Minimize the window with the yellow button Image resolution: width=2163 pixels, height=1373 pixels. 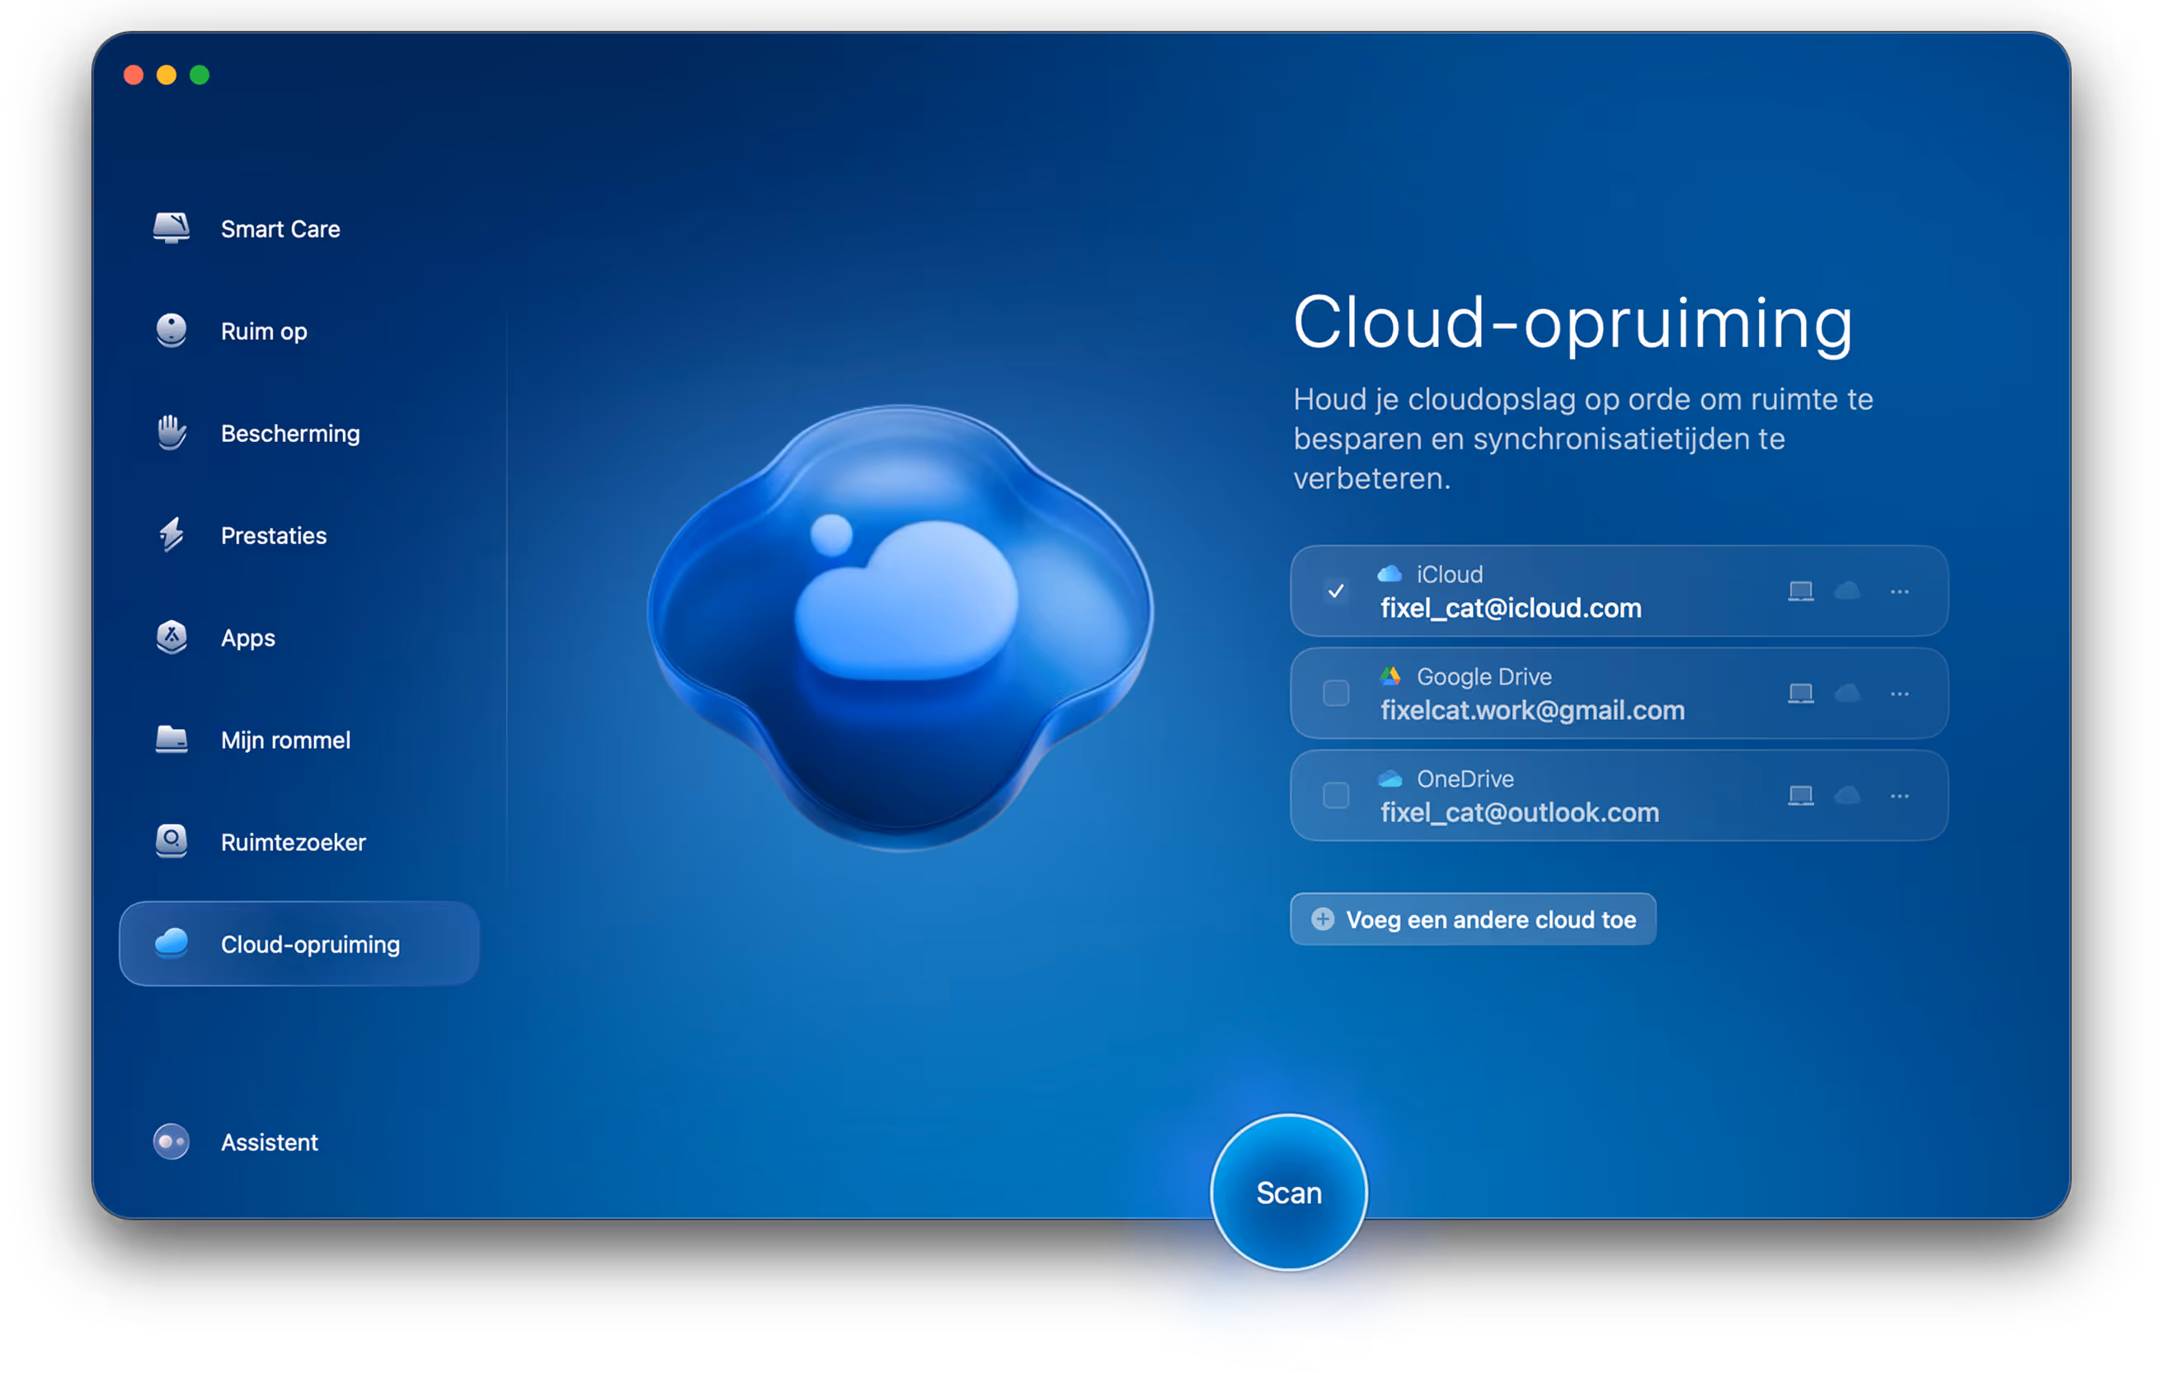[167, 74]
